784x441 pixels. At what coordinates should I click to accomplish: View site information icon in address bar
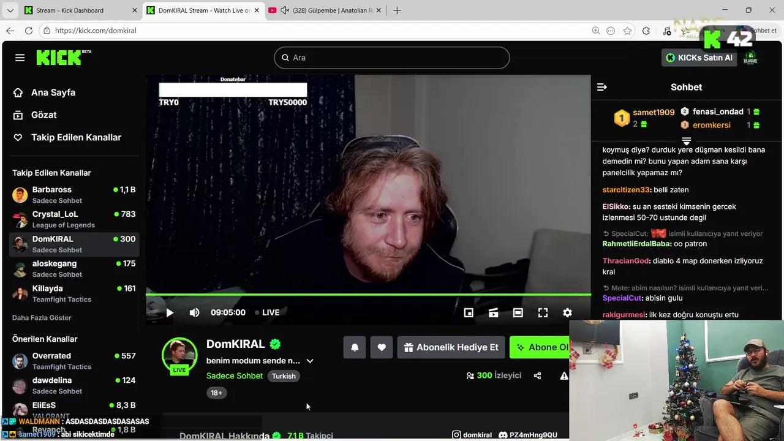(47, 31)
